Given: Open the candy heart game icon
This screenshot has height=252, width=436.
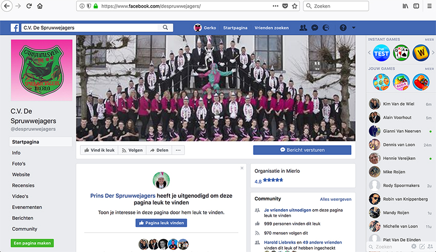Looking at the screenshot, I should tap(421, 82).
